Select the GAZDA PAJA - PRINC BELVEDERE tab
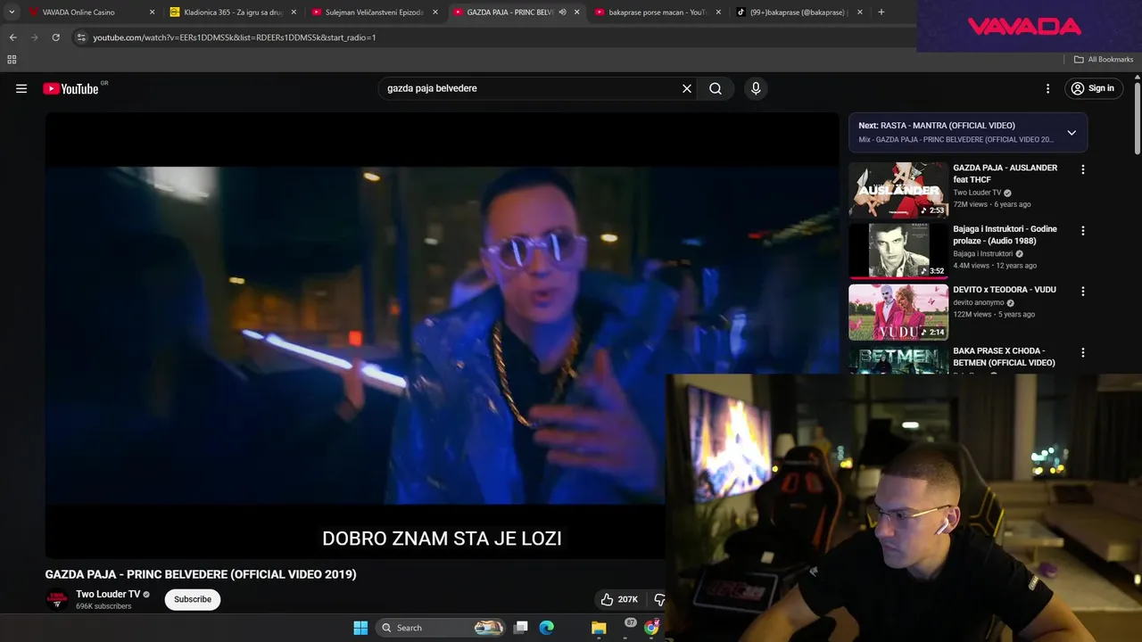 click(x=510, y=12)
